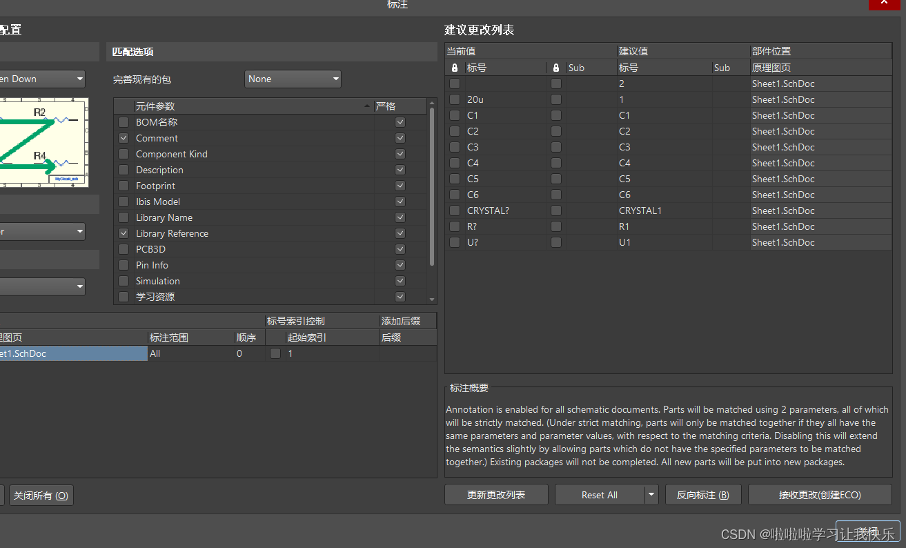Click the Library Name parameter label

[164, 217]
